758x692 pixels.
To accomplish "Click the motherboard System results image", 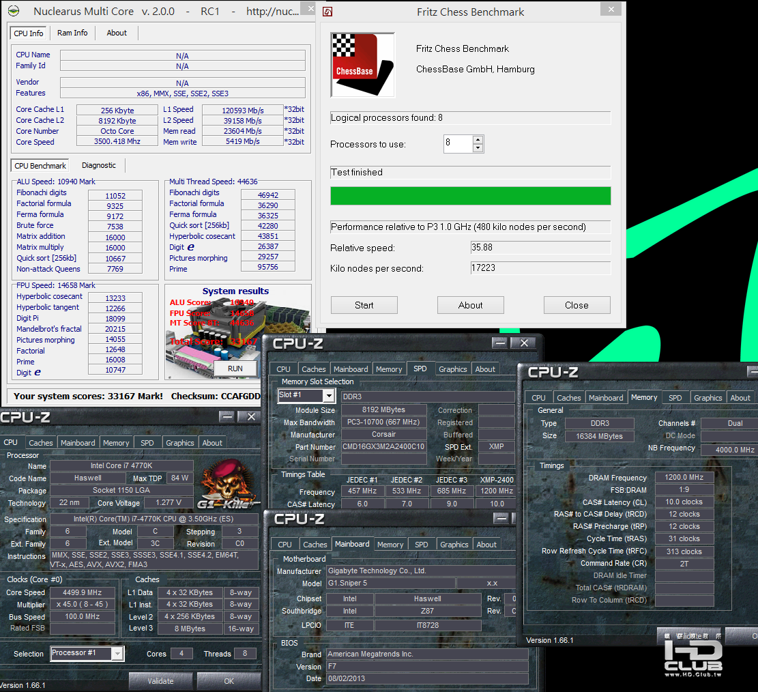I will 238,332.
